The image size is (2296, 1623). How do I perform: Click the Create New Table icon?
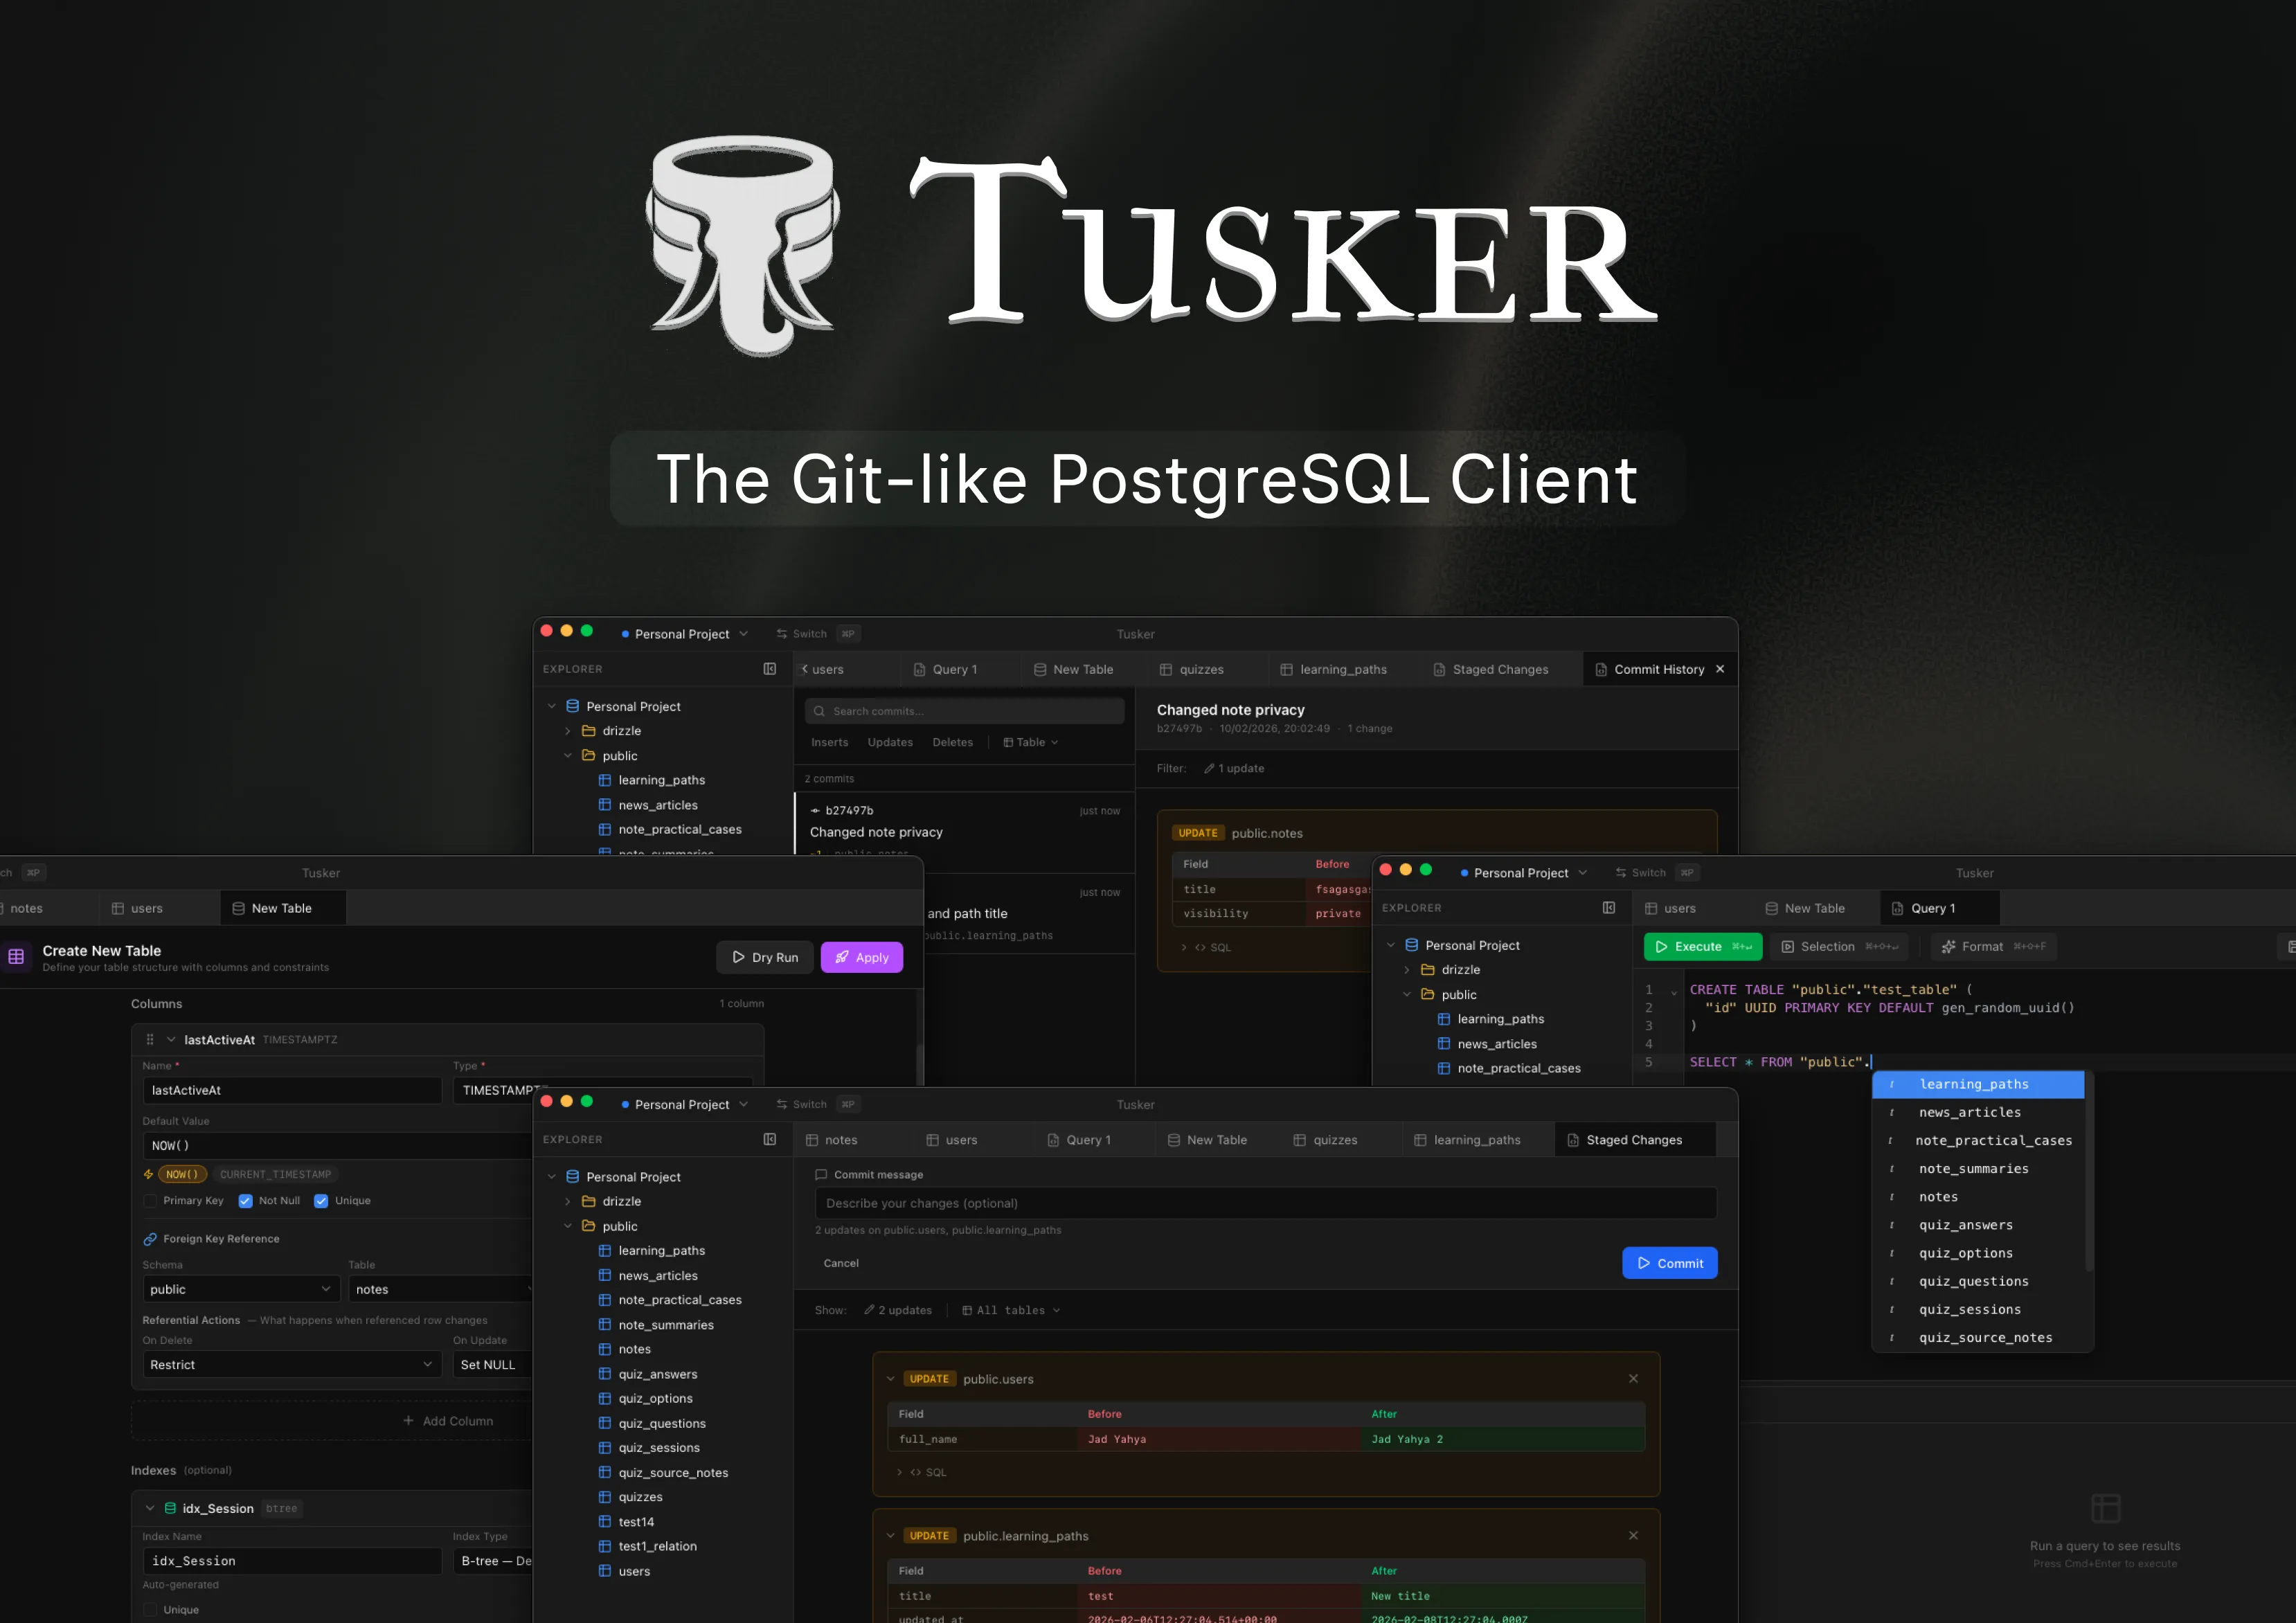pos(17,957)
